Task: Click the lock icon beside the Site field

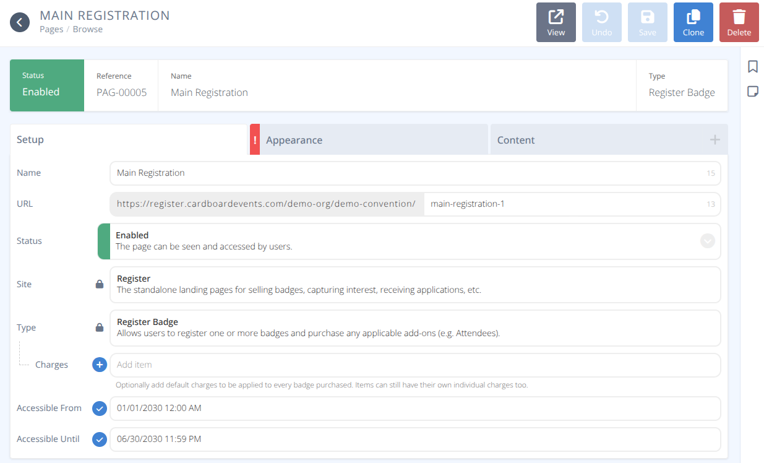Action: pos(100,283)
